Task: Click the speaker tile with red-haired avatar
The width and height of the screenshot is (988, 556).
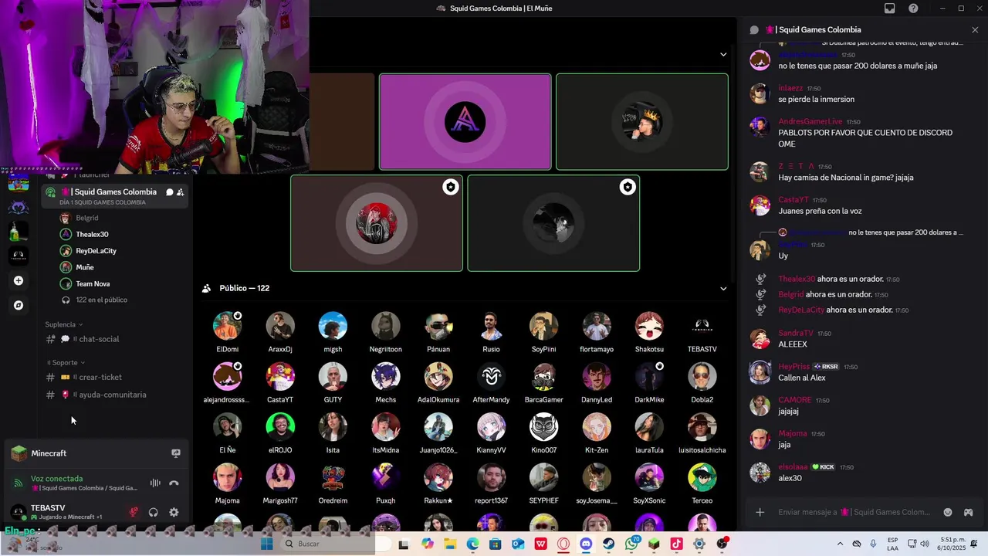Action: tap(376, 223)
